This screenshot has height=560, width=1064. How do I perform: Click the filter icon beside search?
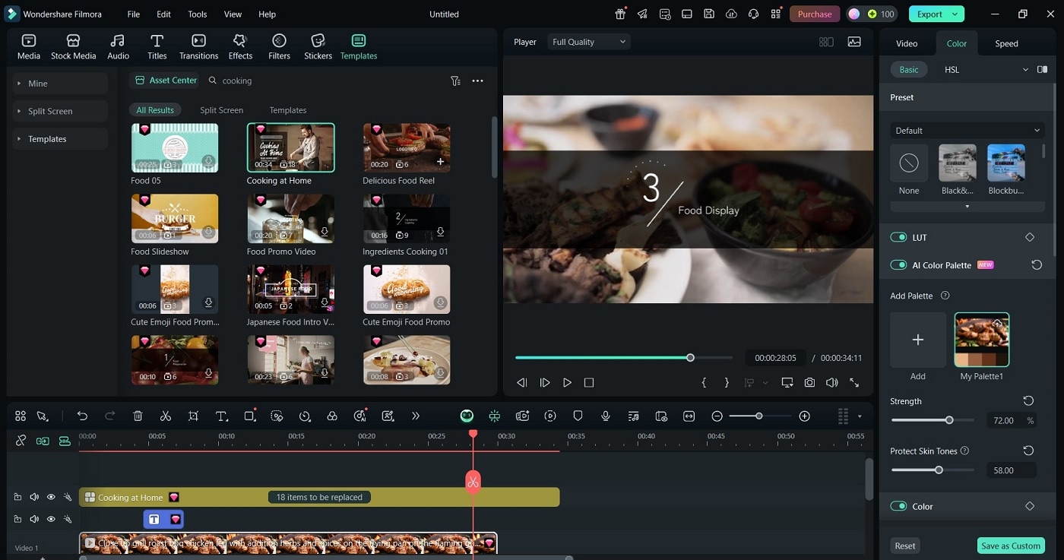coord(455,81)
